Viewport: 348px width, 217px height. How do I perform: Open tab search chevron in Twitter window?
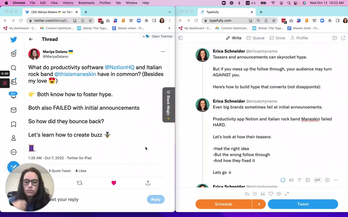click(170, 12)
